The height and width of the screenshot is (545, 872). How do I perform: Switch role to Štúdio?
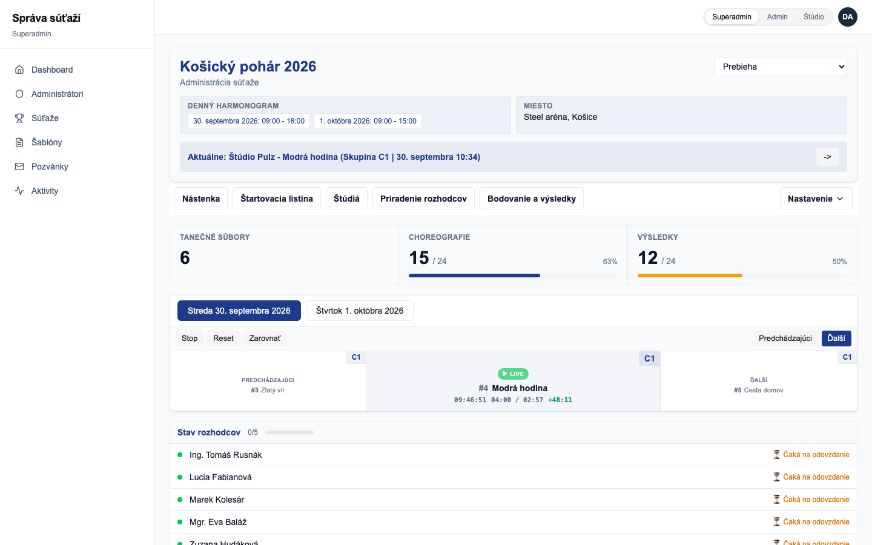(814, 17)
